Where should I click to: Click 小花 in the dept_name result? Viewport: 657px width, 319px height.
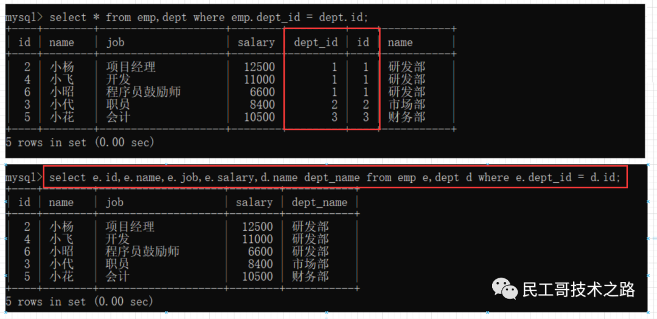coord(61,276)
